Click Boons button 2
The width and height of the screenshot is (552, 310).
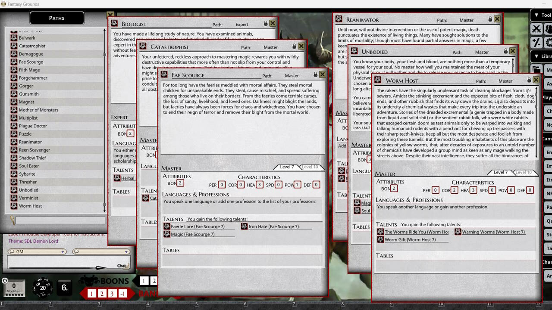tap(154, 281)
